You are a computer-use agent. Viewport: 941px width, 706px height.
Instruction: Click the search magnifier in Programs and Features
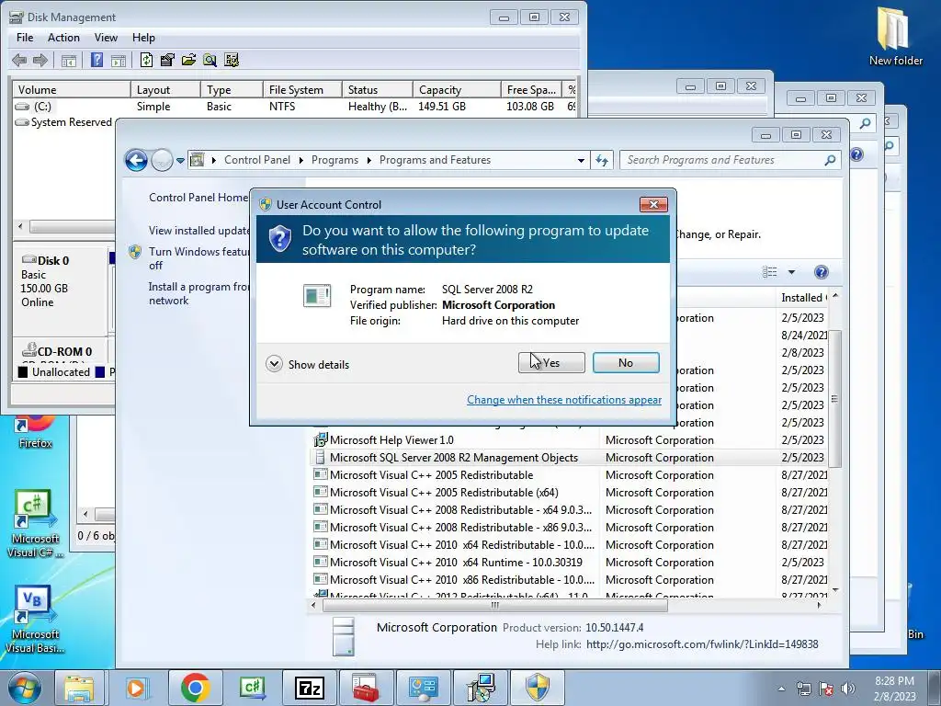[x=830, y=160]
